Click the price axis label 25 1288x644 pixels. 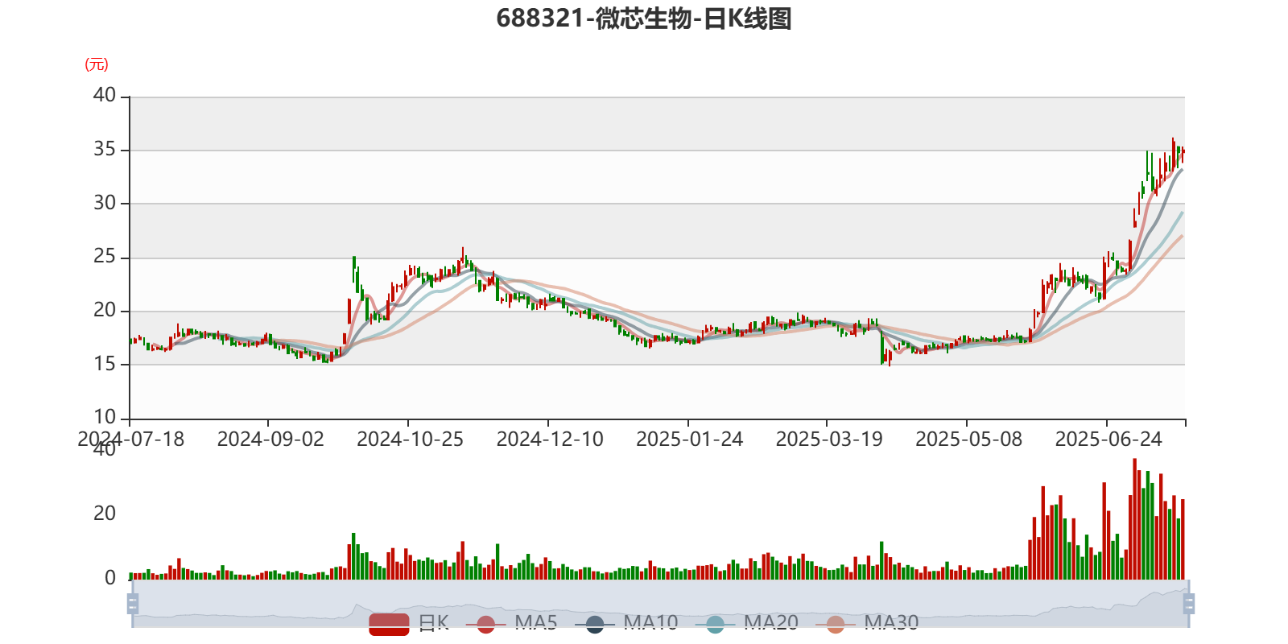105,257
